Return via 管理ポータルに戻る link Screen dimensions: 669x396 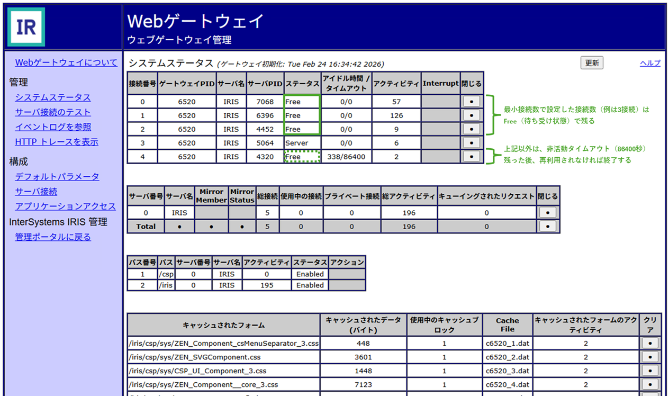click(53, 237)
